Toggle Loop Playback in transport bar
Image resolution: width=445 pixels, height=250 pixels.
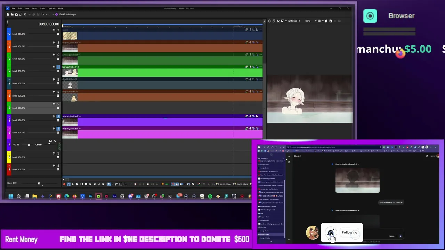[x=68, y=184]
